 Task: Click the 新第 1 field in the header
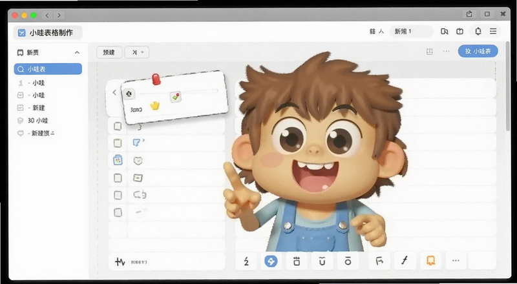click(411, 31)
